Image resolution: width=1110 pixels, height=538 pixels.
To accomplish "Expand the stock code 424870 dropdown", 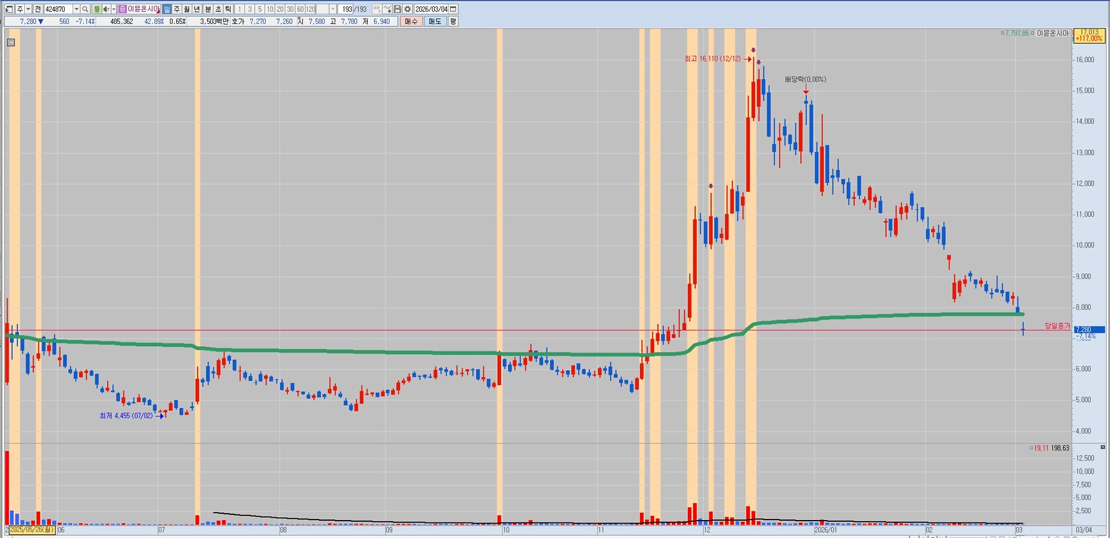I will pyautogui.click(x=76, y=9).
